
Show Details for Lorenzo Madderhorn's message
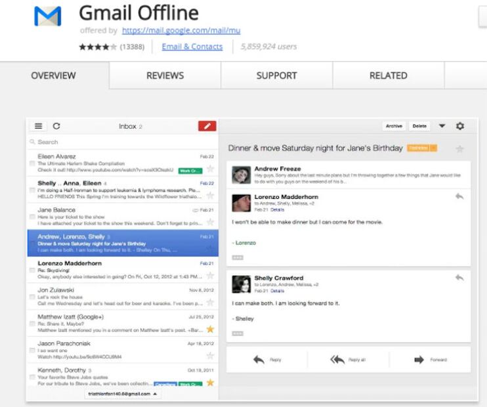[x=278, y=209]
